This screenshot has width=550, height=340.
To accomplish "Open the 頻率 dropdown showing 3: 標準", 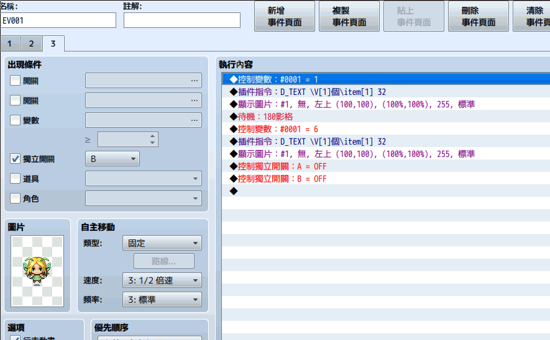I will tap(162, 300).
